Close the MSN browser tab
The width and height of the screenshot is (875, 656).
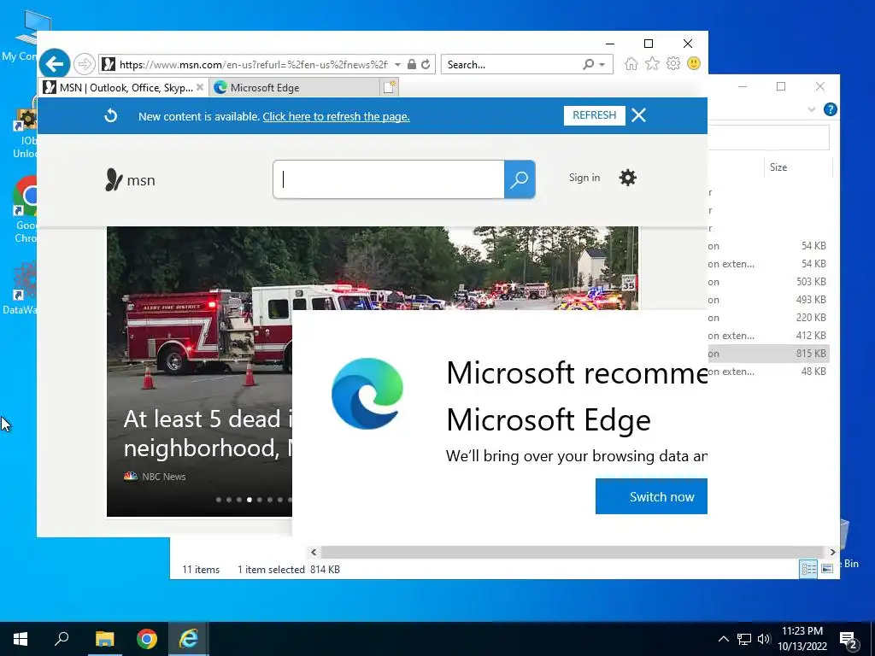point(200,88)
